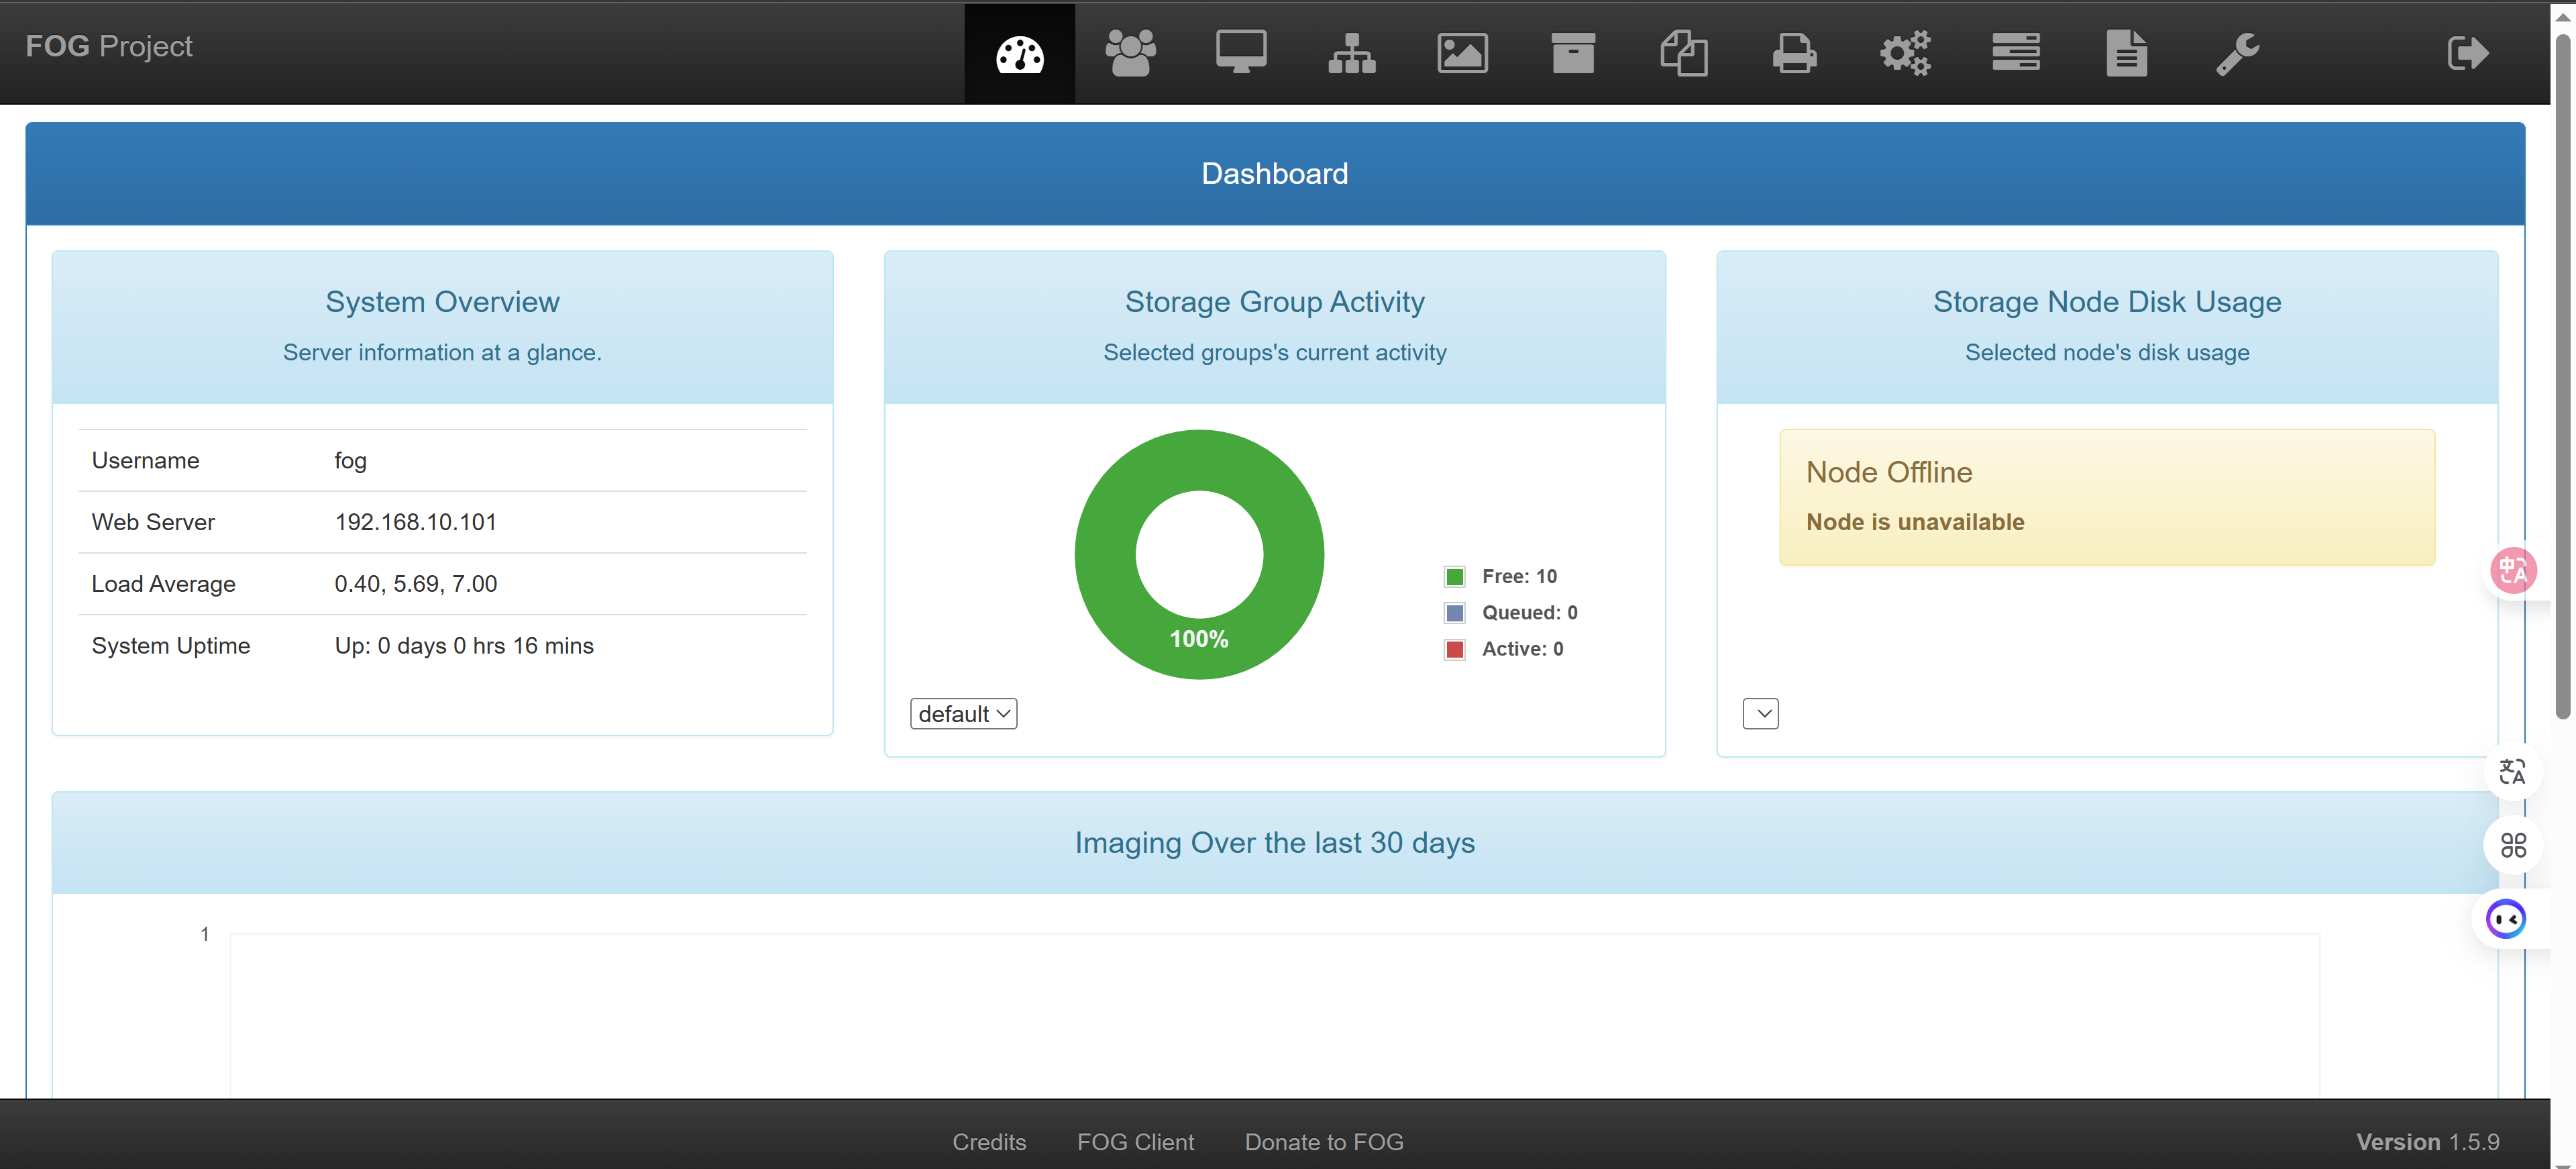2576x1169 pixels.
Task: Click the username value fog
Action: [350, 461]
